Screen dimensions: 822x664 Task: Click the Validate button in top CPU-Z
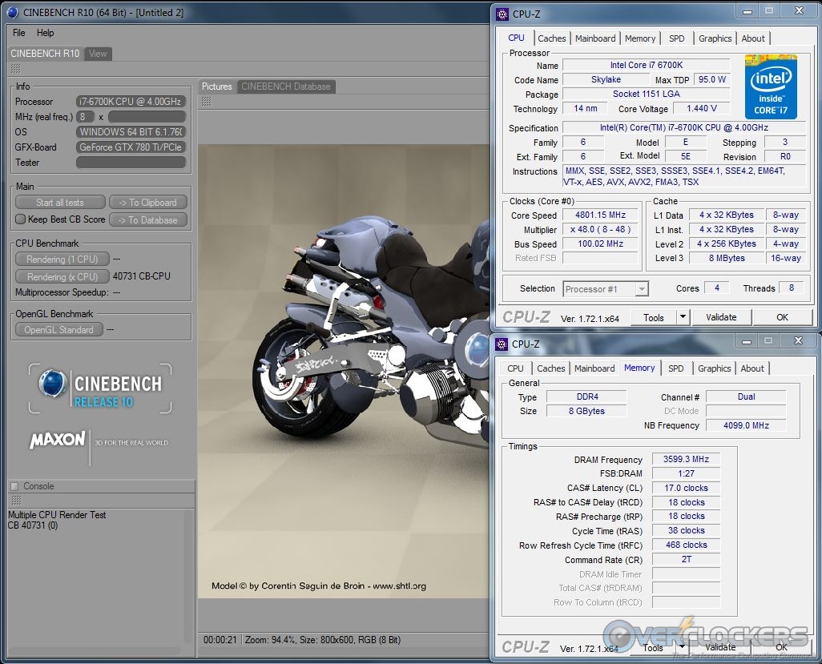point(721,316)
